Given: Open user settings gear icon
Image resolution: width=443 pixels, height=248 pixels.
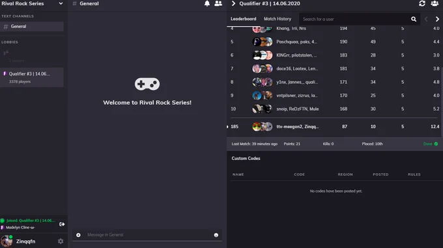Looking at the screenshot, I should [61, 241].
